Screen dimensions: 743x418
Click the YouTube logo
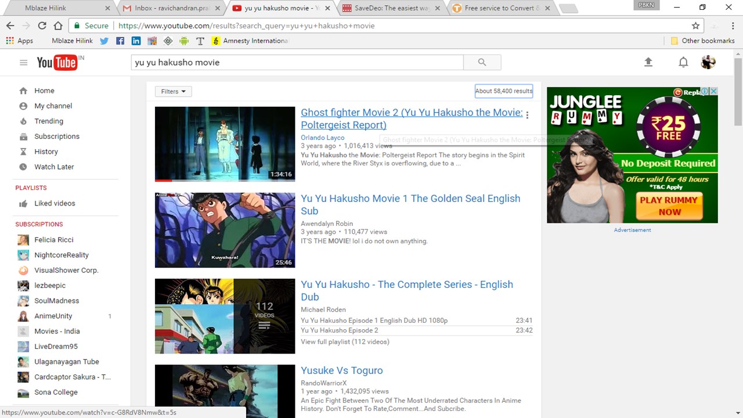coord(57,63)
